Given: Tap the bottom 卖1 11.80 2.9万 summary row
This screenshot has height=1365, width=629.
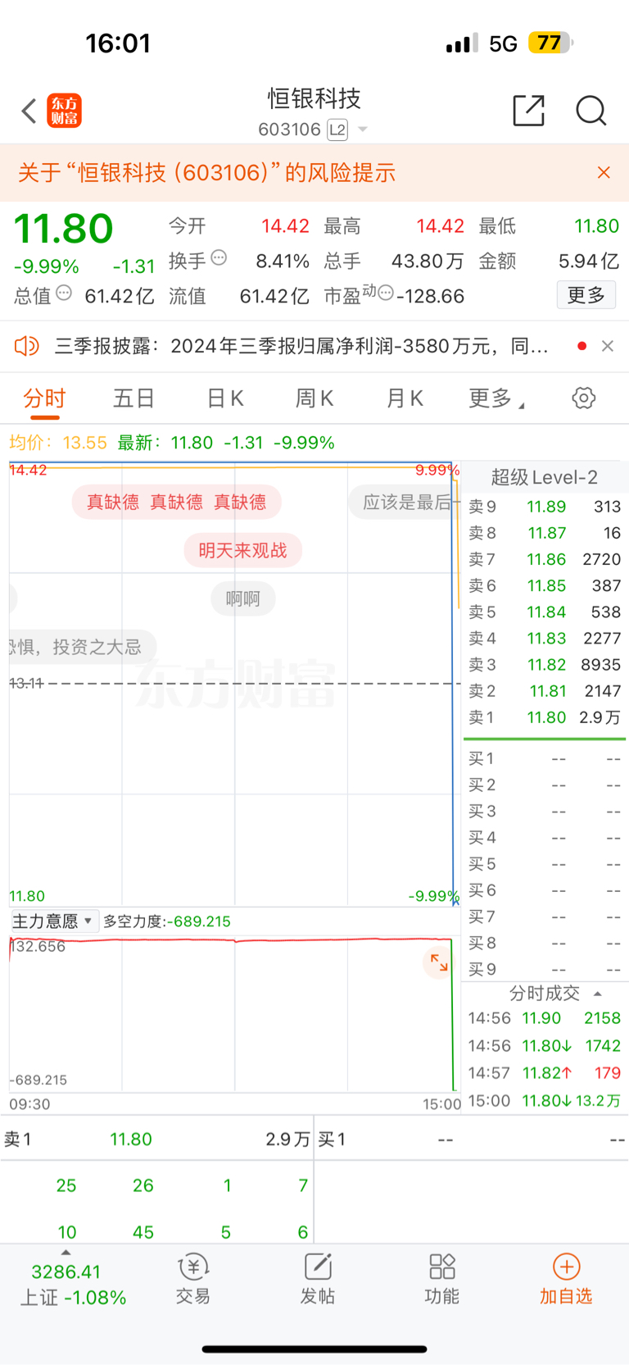Looking at the screenshot, I should pos(157,1140).
